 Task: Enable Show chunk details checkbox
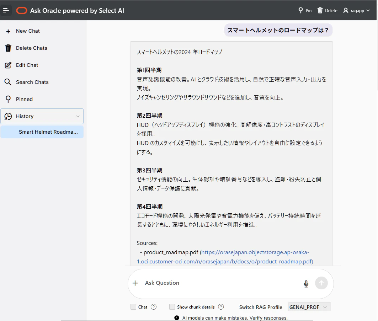point(172,307)
